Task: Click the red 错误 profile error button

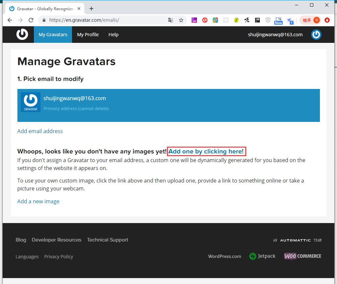Action: (x=310, y=20)
